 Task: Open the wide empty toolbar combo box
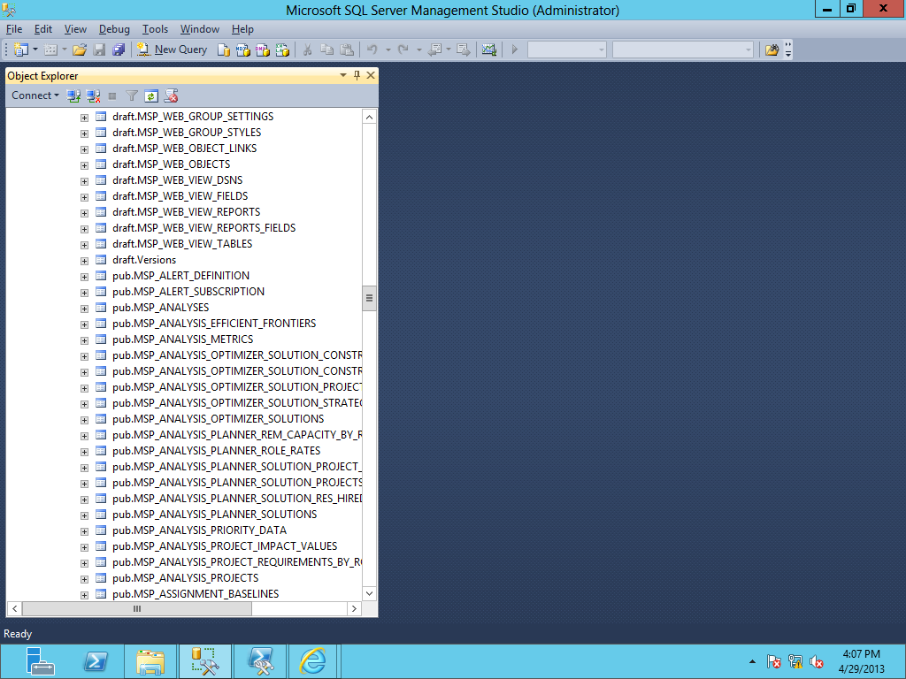(683, 50)
